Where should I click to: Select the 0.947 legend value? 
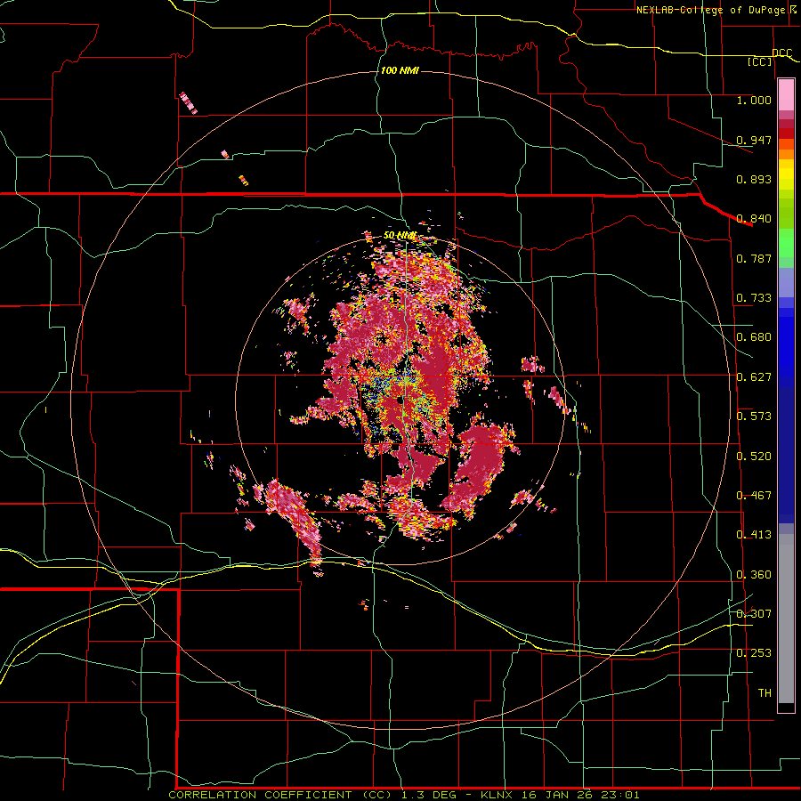tap(754, 140)
